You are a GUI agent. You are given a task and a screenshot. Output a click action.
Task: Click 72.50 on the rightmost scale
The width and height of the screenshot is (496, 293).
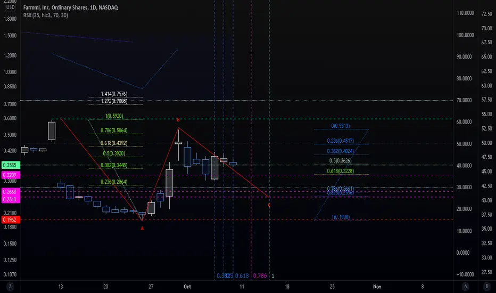point(487,14)
